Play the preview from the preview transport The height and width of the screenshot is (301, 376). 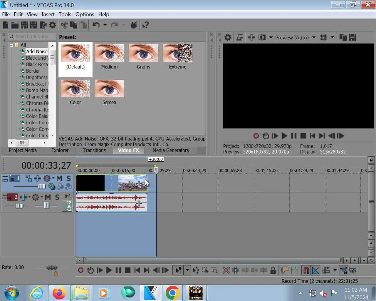click(284, 136)
